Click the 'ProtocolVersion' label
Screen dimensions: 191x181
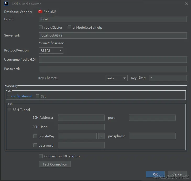tap(16, 50)
